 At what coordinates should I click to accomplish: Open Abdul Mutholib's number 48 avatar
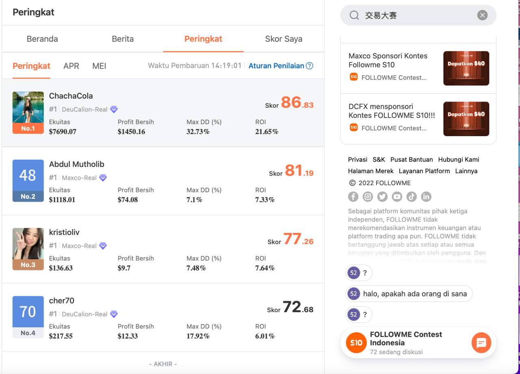28,181
